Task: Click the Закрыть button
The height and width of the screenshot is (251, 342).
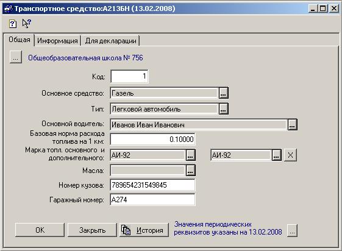Action: pos(92,230)
